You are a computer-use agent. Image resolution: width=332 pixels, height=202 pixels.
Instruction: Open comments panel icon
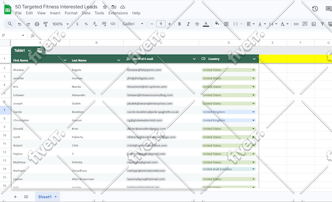(x=329, y=9)
